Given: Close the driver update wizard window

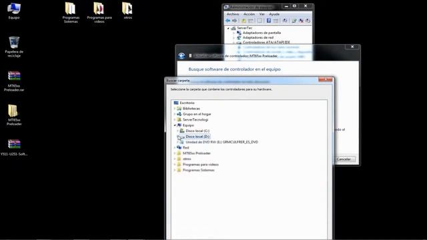Looking at the screenshot, I should [352, 47].
